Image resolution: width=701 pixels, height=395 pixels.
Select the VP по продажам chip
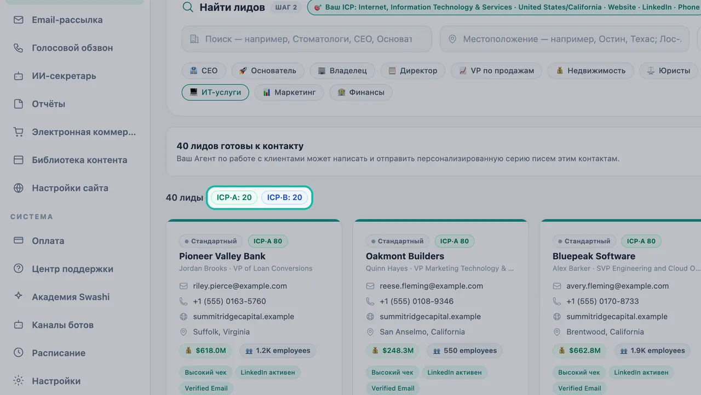click(496, 71)
